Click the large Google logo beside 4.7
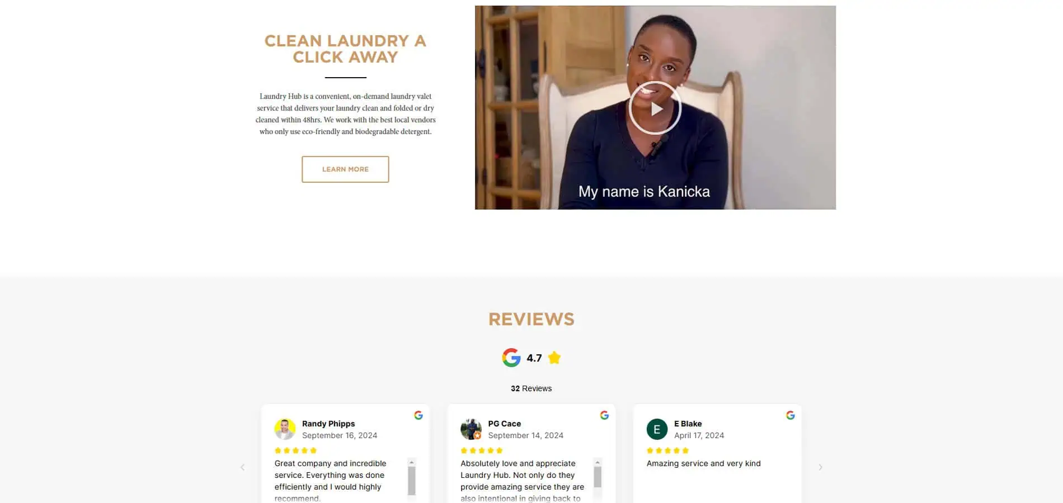 [511, 358]
